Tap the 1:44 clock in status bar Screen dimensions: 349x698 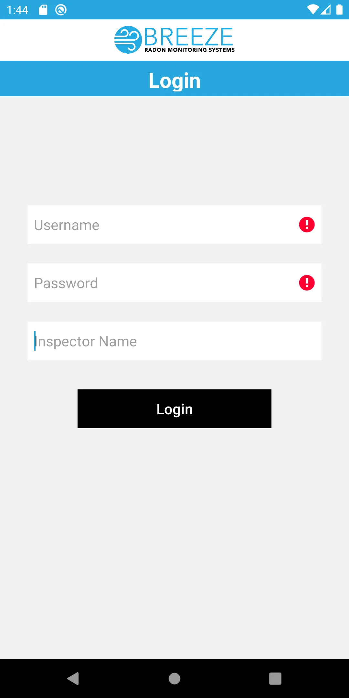tap(17, 10)
